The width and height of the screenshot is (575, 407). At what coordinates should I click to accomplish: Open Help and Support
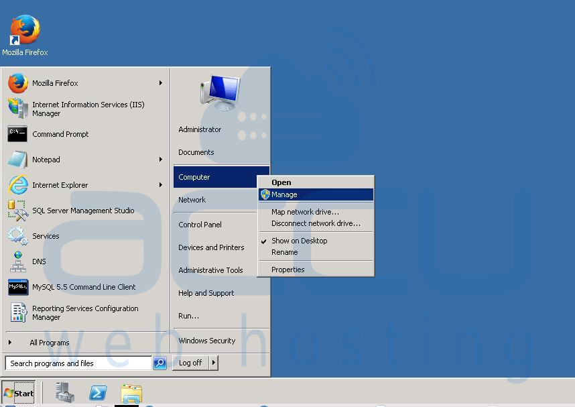tap(206, 293)
